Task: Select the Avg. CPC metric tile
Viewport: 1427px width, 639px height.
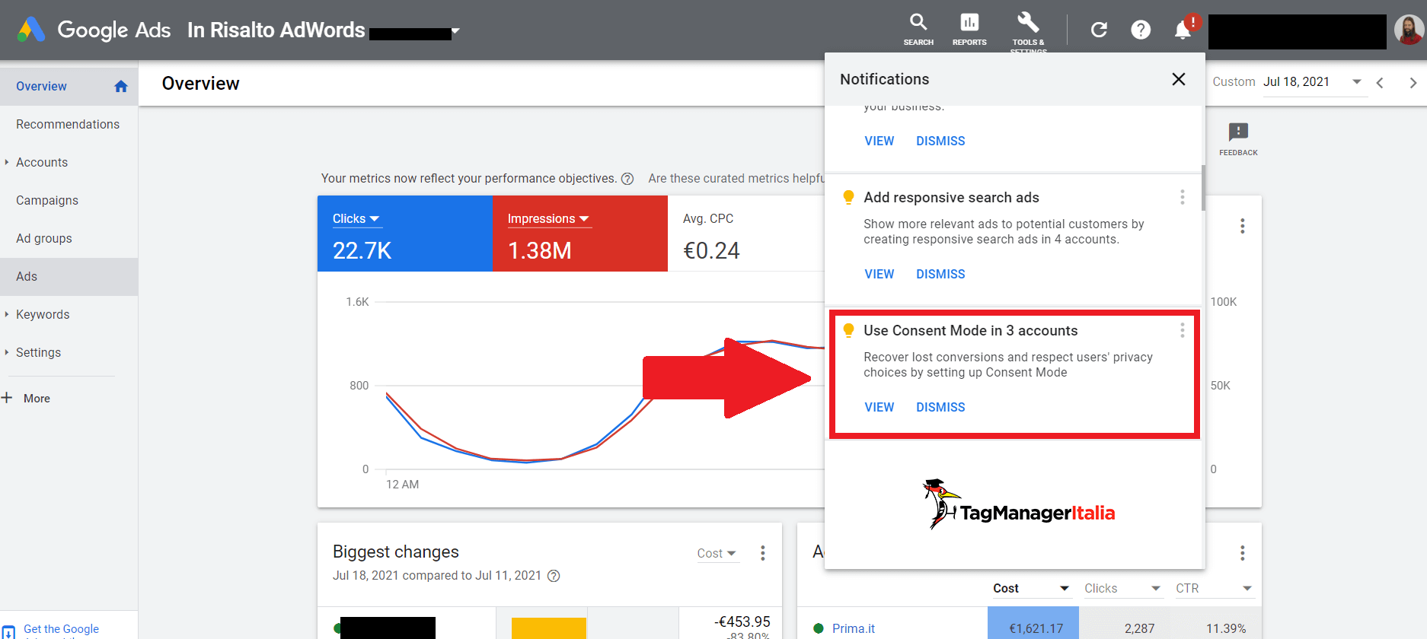Action: (746, 234)
